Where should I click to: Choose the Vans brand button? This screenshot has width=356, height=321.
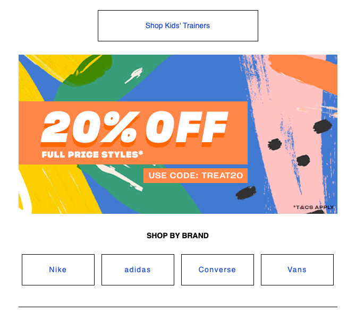tap(297, 270)
